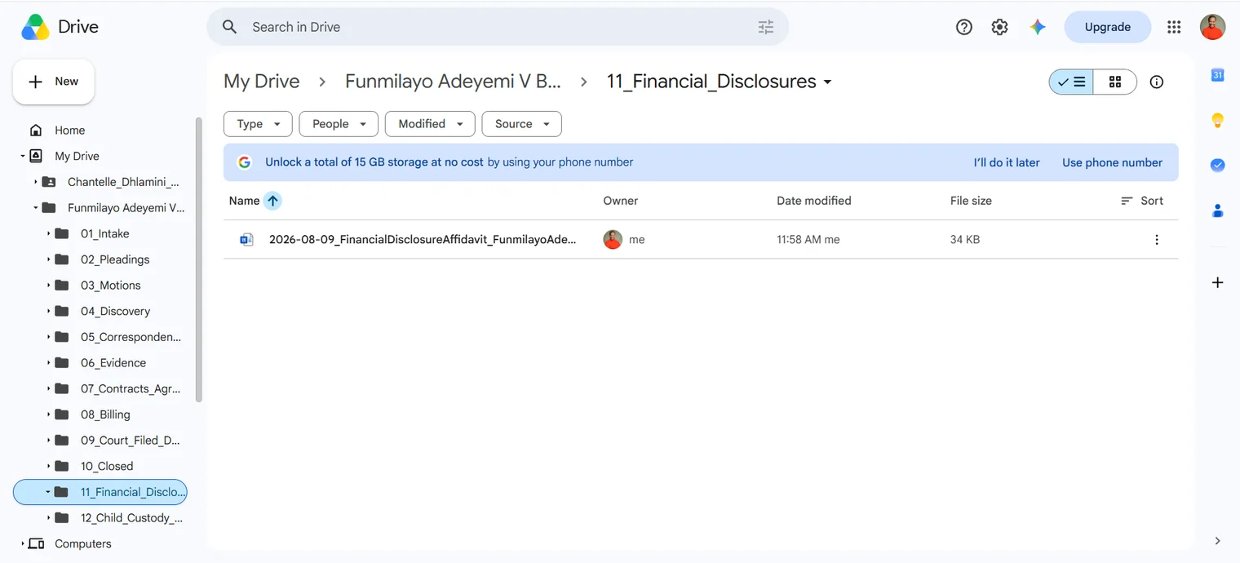This screenshot has width=1240, height=563.
Task: Click the search magnifier icon
Action: coord(230,27)
